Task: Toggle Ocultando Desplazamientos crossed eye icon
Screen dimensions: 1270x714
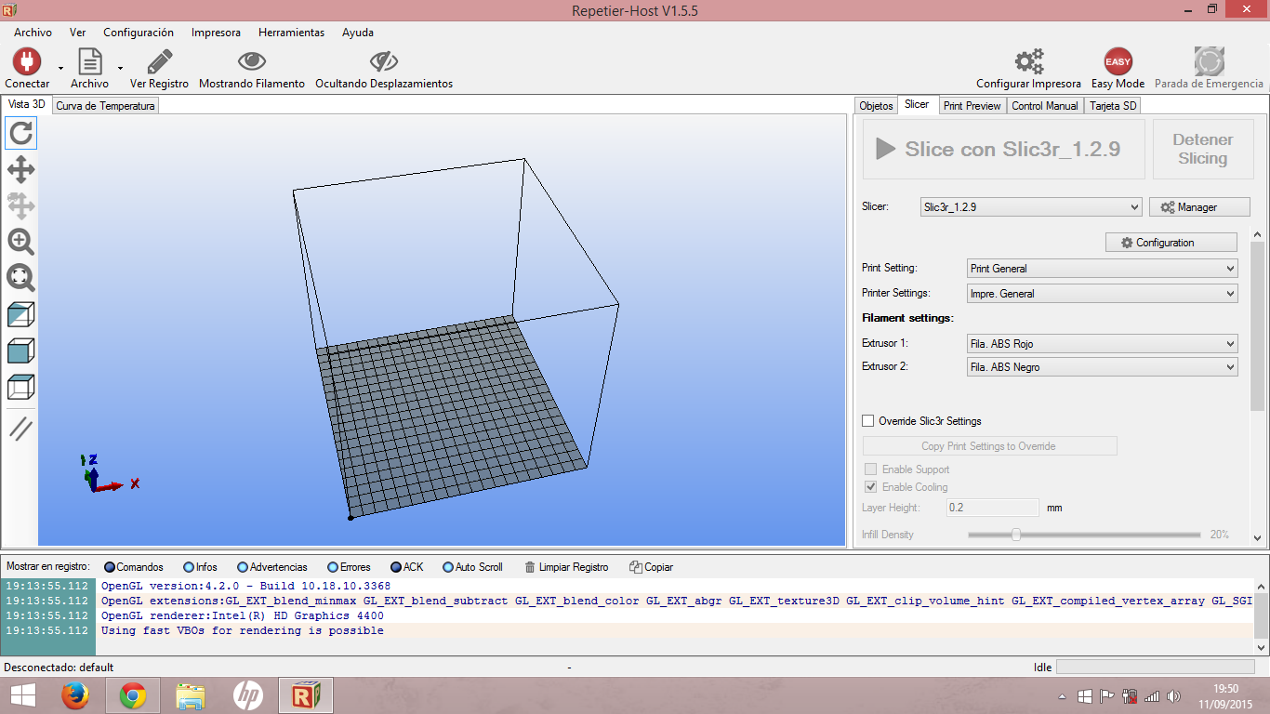Action: point(383,62)
